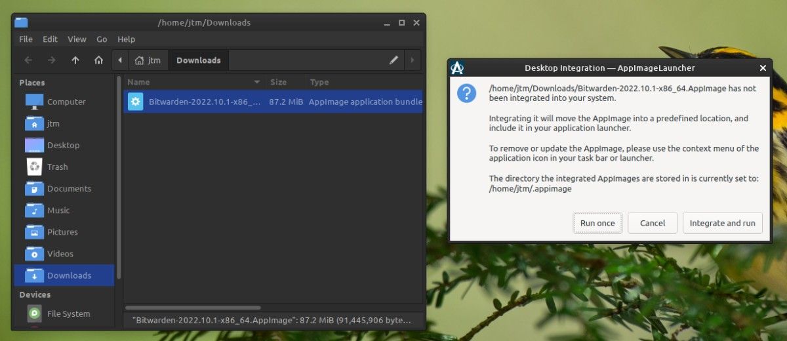787x341 pixels.
Task: Click the status bar file info text
Action: pos(272,320)
